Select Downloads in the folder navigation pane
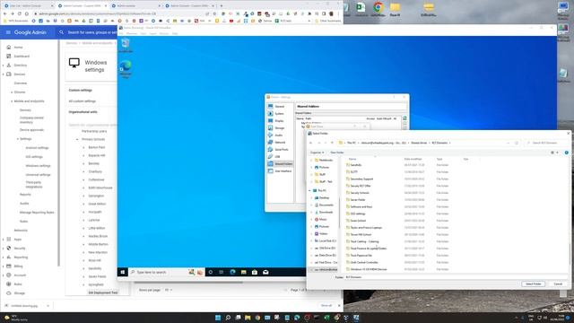Screen dimensions: 574x323 click(x=326, y=212)
